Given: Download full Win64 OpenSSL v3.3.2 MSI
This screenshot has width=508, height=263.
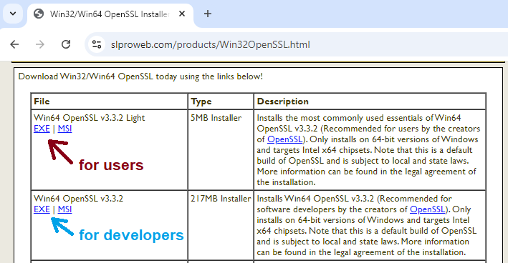Looking at the screenshot, I should pos(64,209).
